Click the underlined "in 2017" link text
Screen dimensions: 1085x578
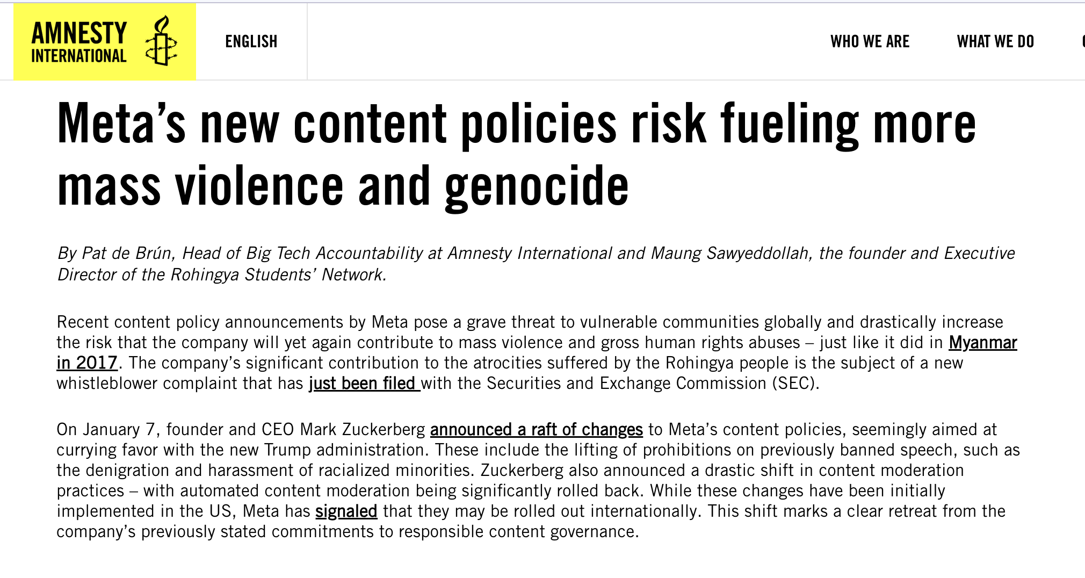[87, 363]
